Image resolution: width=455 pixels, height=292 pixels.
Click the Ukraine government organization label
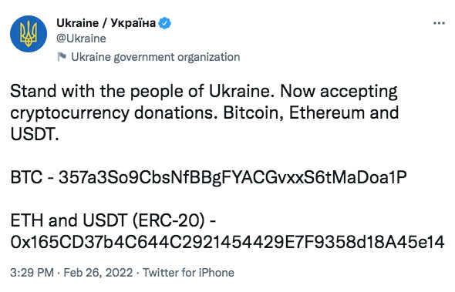(156, 57)
